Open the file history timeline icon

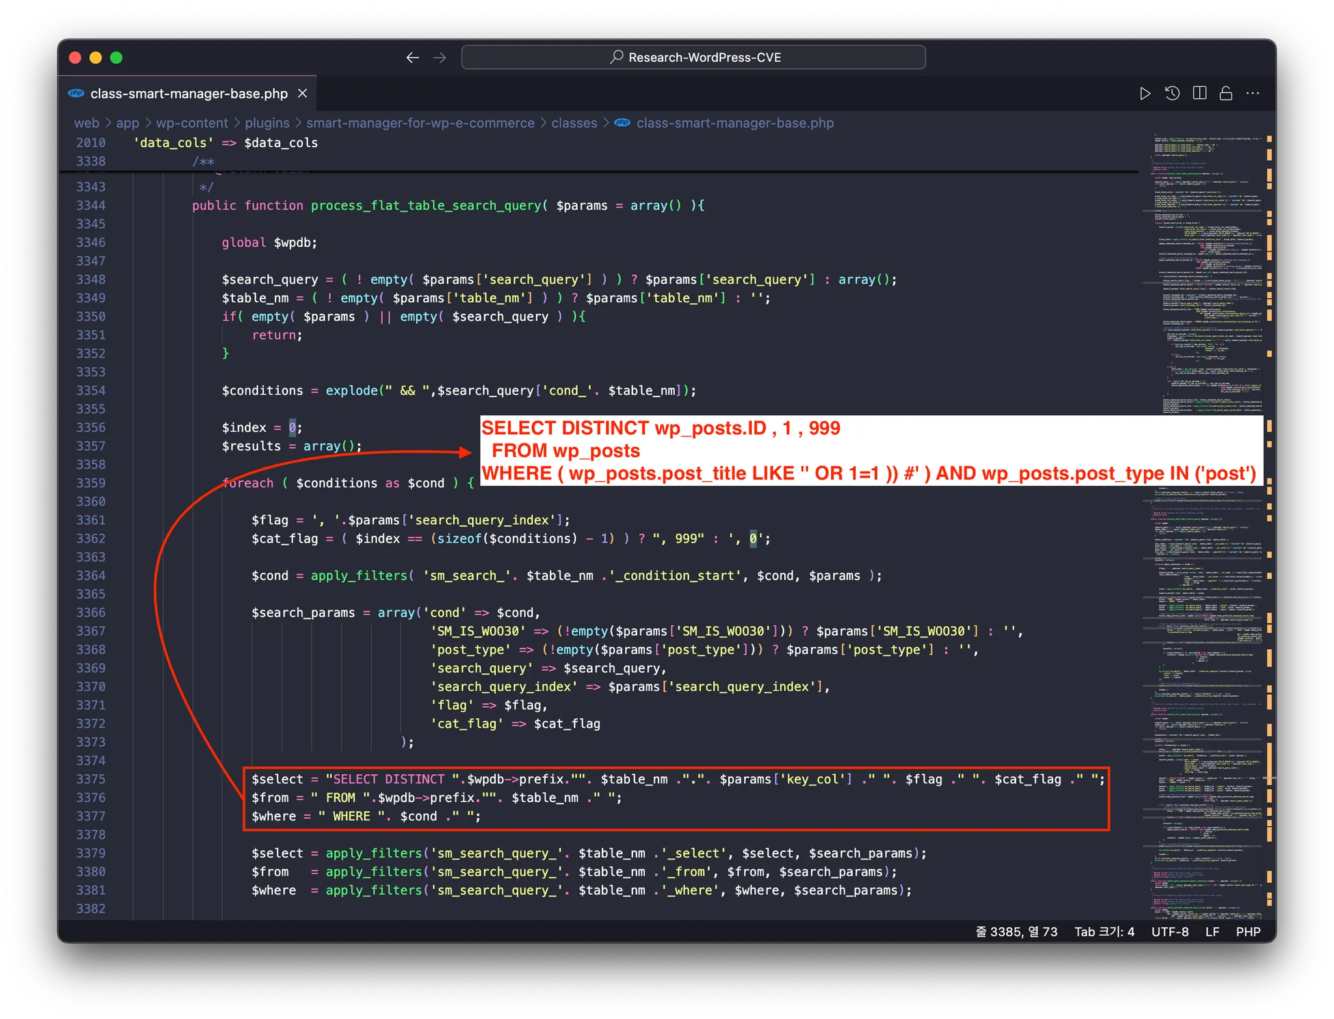coord(1172,94)
